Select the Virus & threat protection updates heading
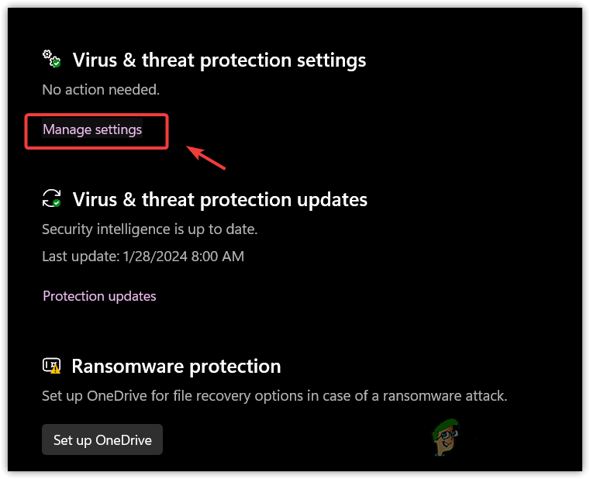The image size is (590, 479). pos(220,200)
